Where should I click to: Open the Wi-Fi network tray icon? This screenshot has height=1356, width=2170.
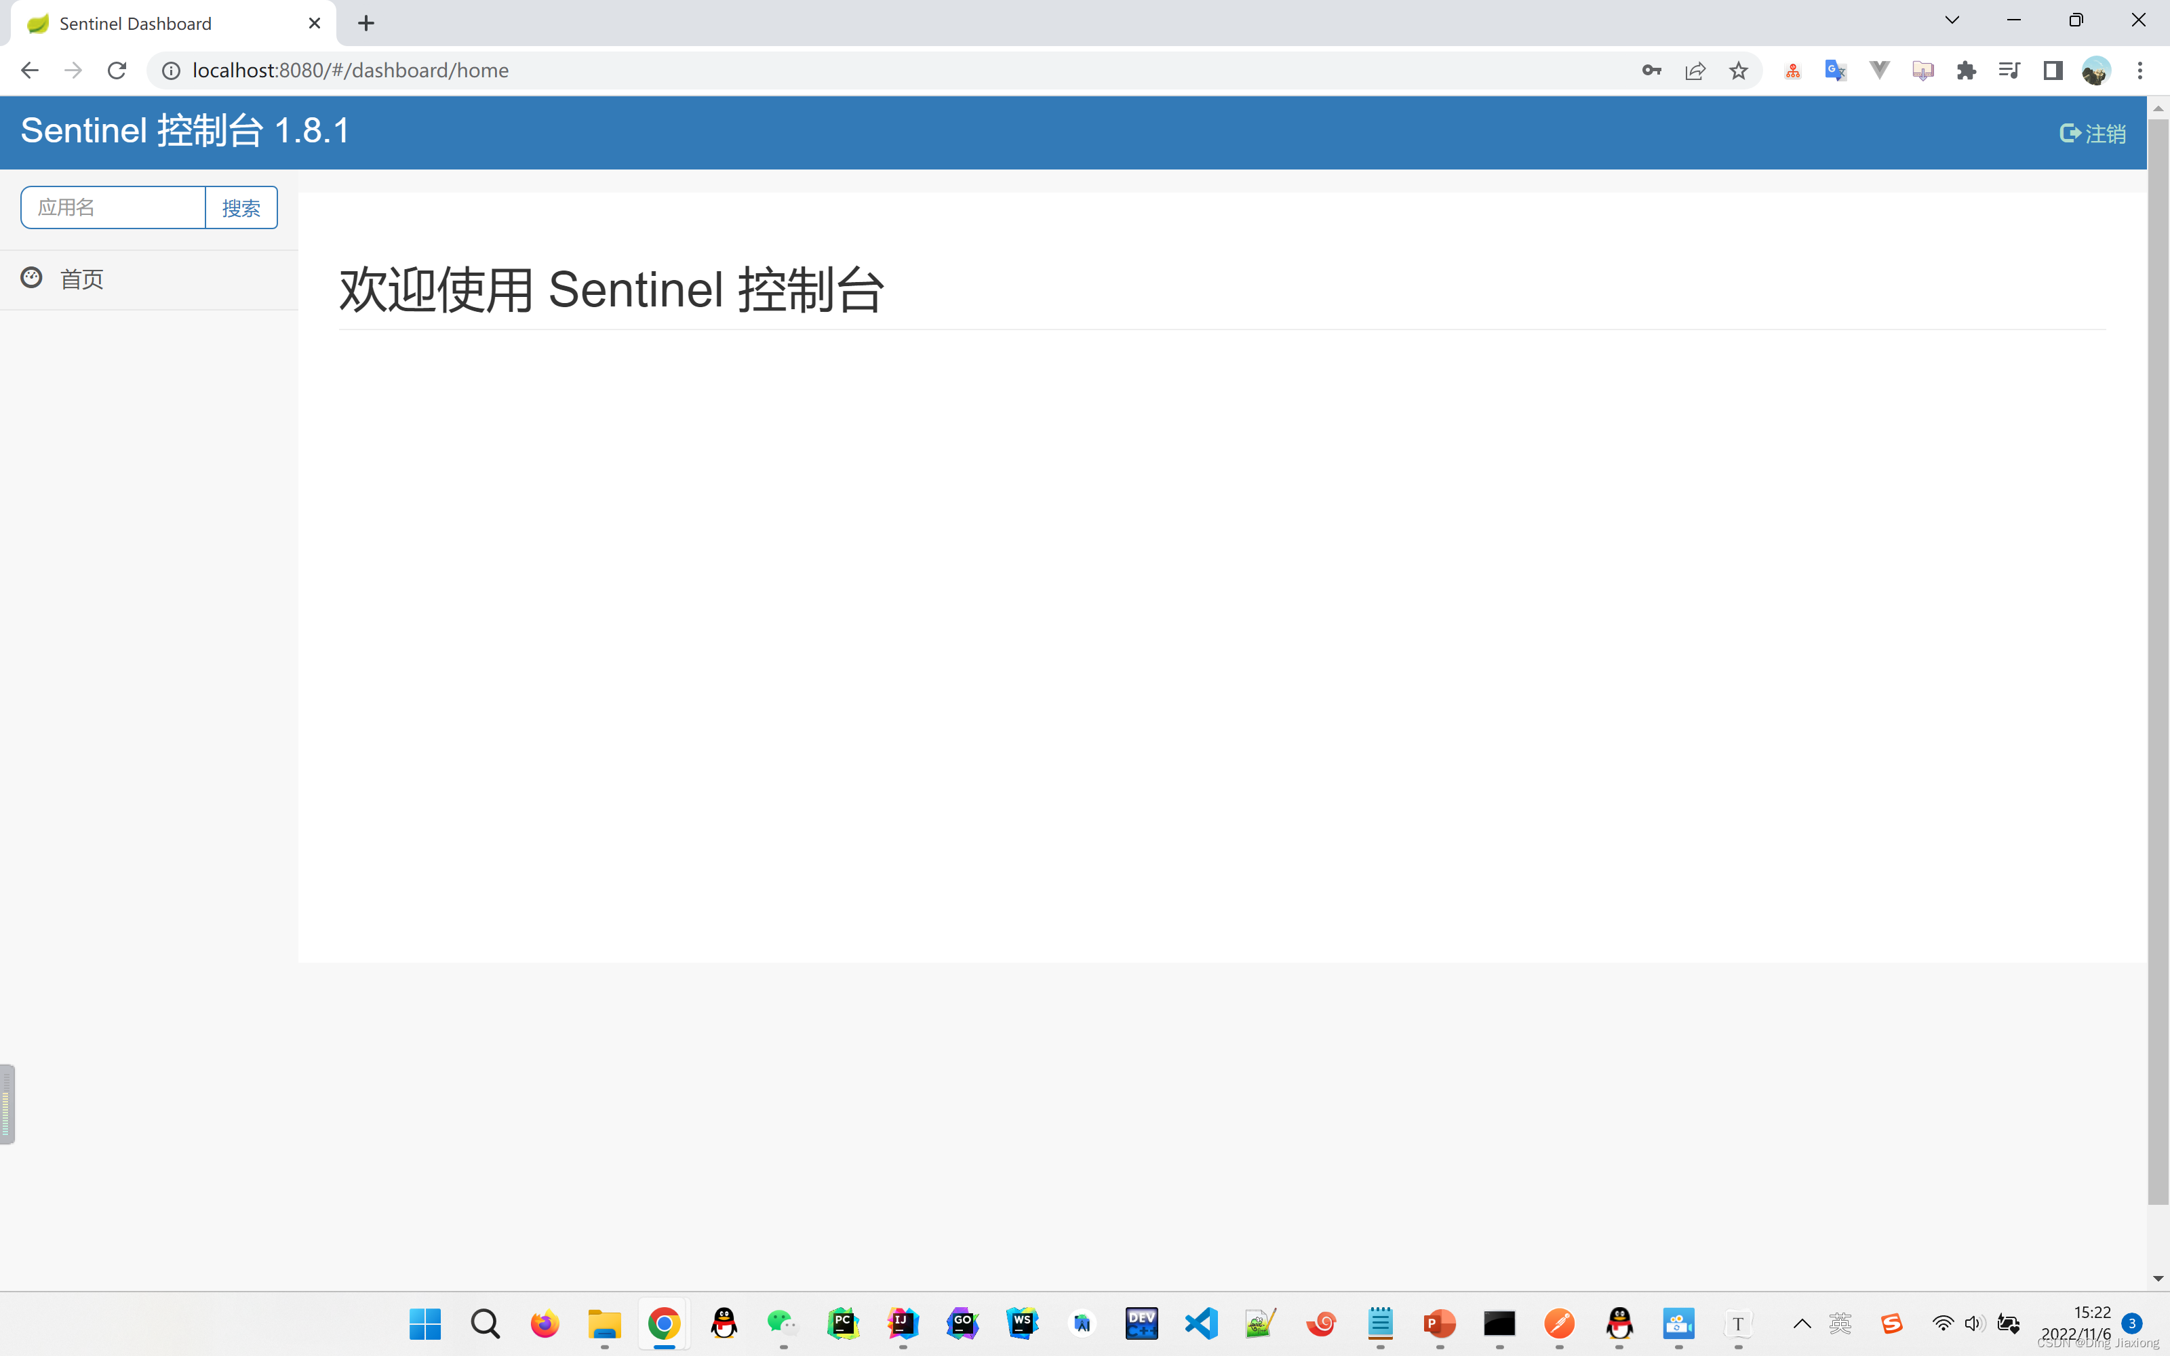(1942, 1323)
